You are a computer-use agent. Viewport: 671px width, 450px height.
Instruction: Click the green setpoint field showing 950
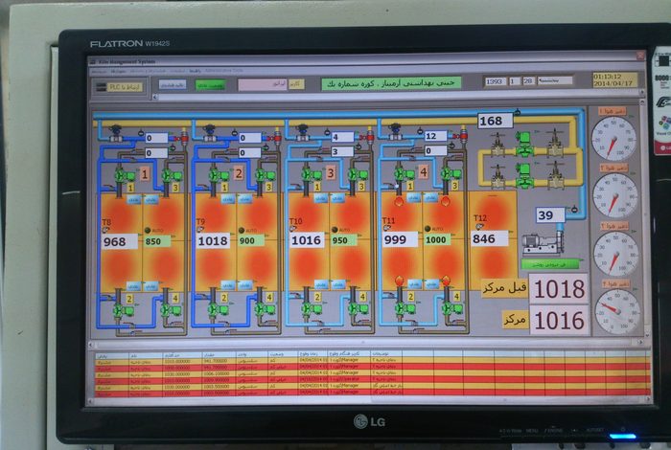[343, 240]
